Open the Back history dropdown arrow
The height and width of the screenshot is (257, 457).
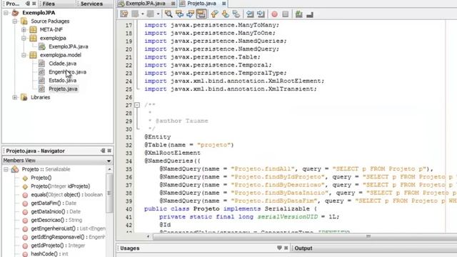143,14
